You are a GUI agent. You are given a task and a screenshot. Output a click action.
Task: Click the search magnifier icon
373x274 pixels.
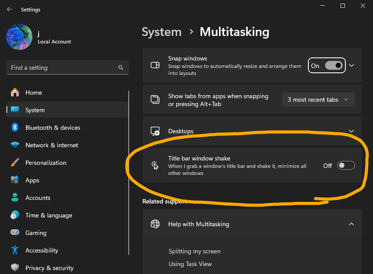[121, 68]
